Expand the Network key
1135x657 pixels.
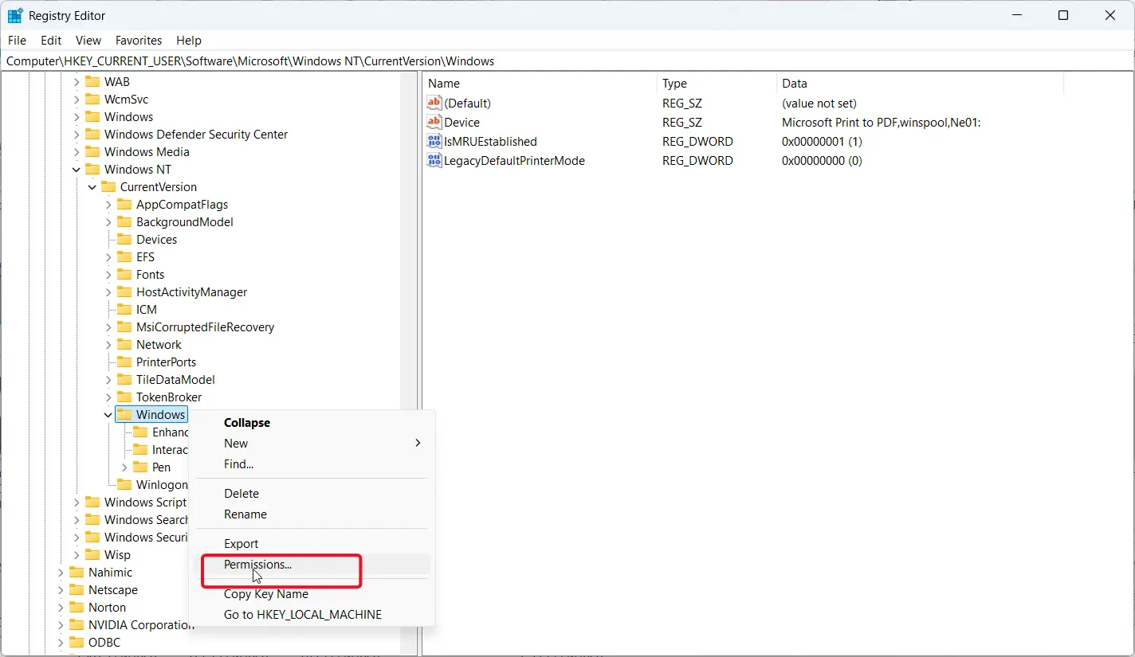pyautogui.click(x=108, y=344)
